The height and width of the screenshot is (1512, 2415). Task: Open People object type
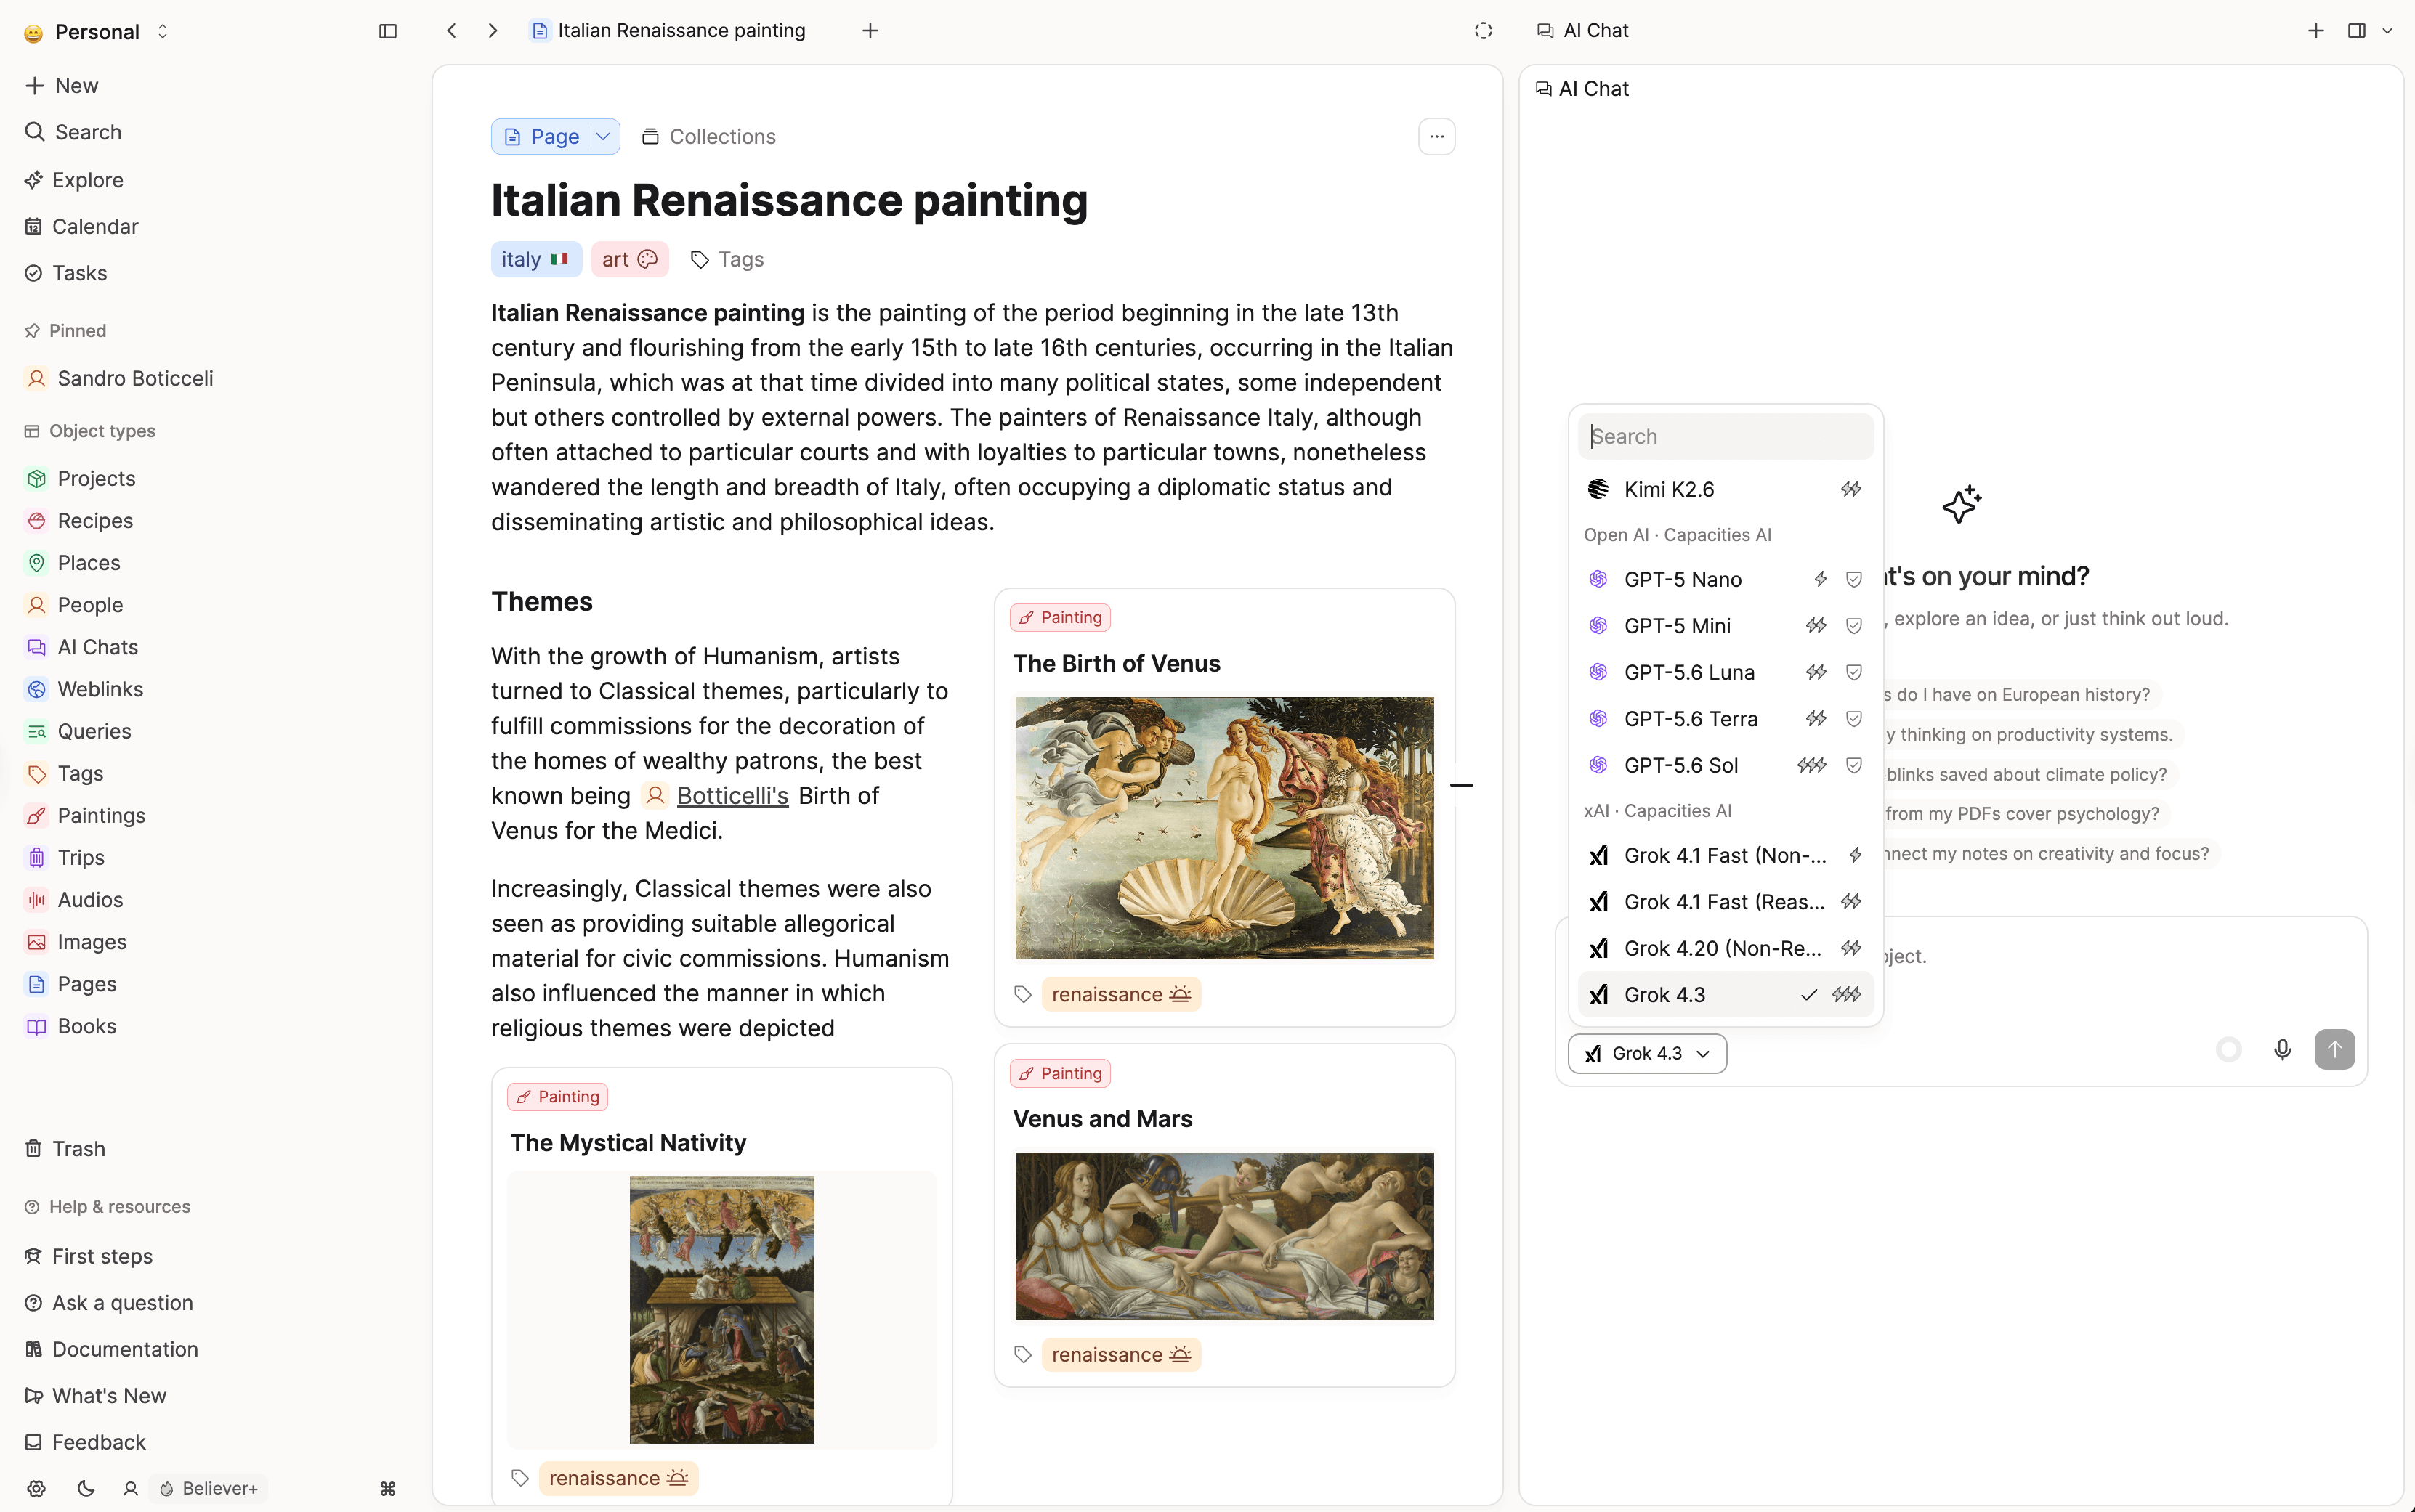click(x=90, y=605)
